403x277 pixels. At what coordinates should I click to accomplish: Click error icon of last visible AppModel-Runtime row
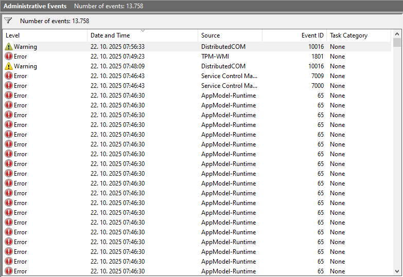[9, 271]
